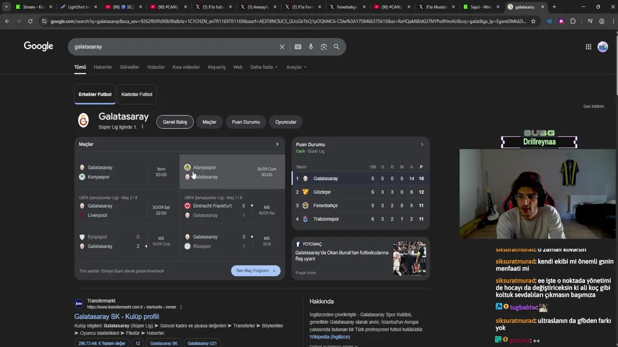Click the Galatasaray club crest logo
Viewport: 618px width, 347px height.
(84, 120)
